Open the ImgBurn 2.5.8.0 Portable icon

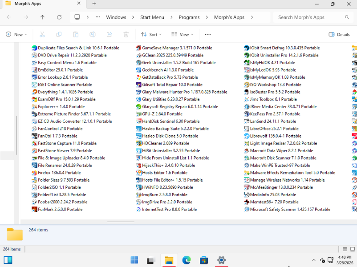(138, 195)
